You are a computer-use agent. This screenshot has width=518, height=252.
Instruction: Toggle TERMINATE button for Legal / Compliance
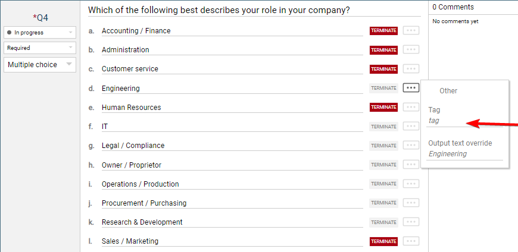(x=383, y=146)
